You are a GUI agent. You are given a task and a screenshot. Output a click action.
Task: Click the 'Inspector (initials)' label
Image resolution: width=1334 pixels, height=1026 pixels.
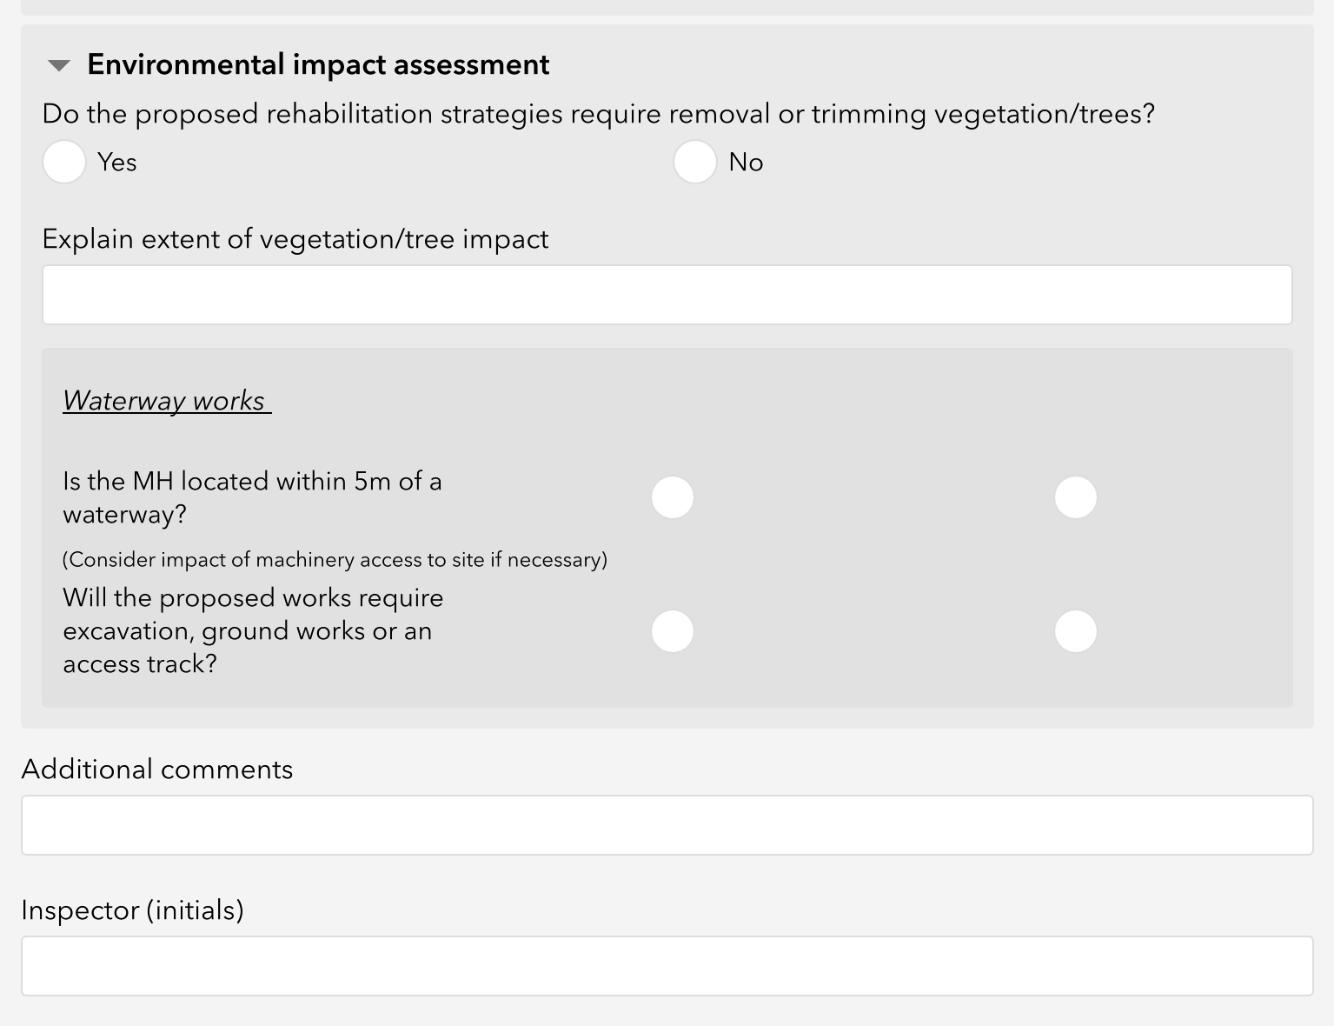coord(132,910)
